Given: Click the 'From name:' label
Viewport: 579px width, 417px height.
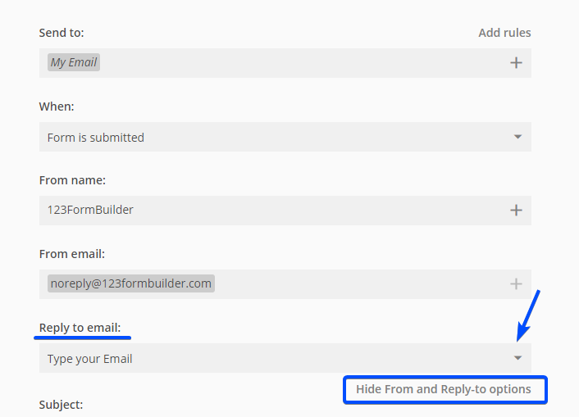Looking at the screenshot, I should click(72, 180).
